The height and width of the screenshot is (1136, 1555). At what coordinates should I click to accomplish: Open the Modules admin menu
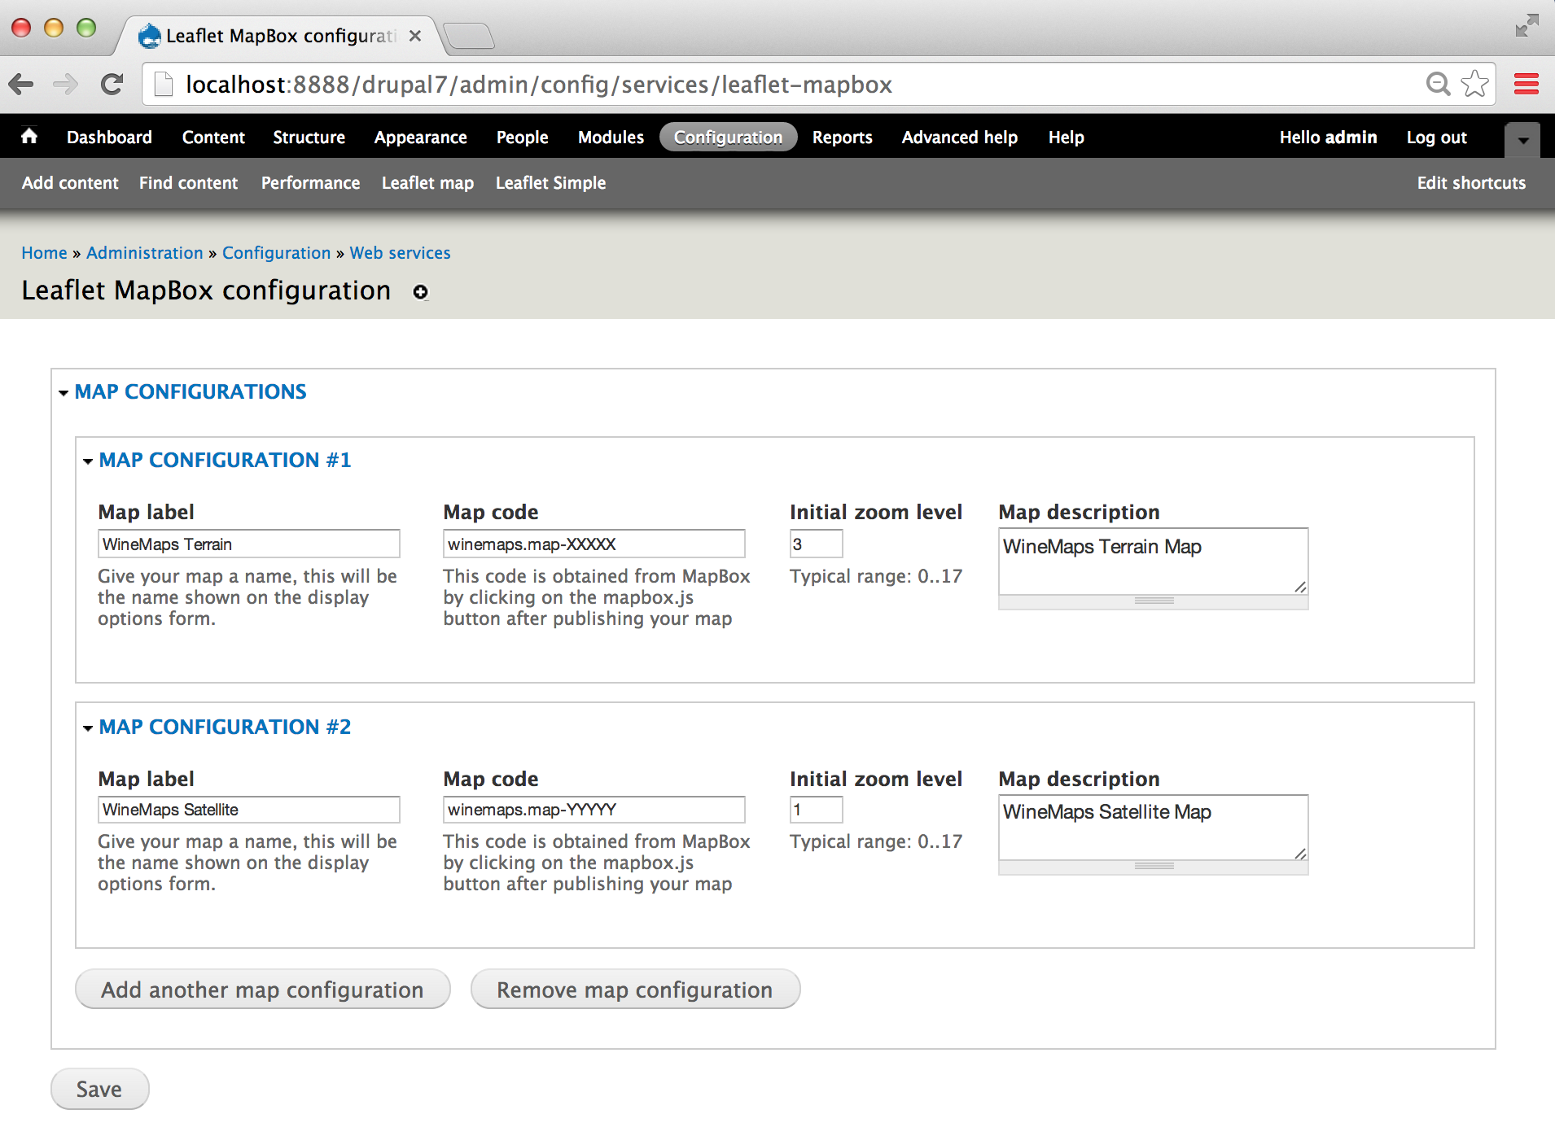(x=611, y=138)
